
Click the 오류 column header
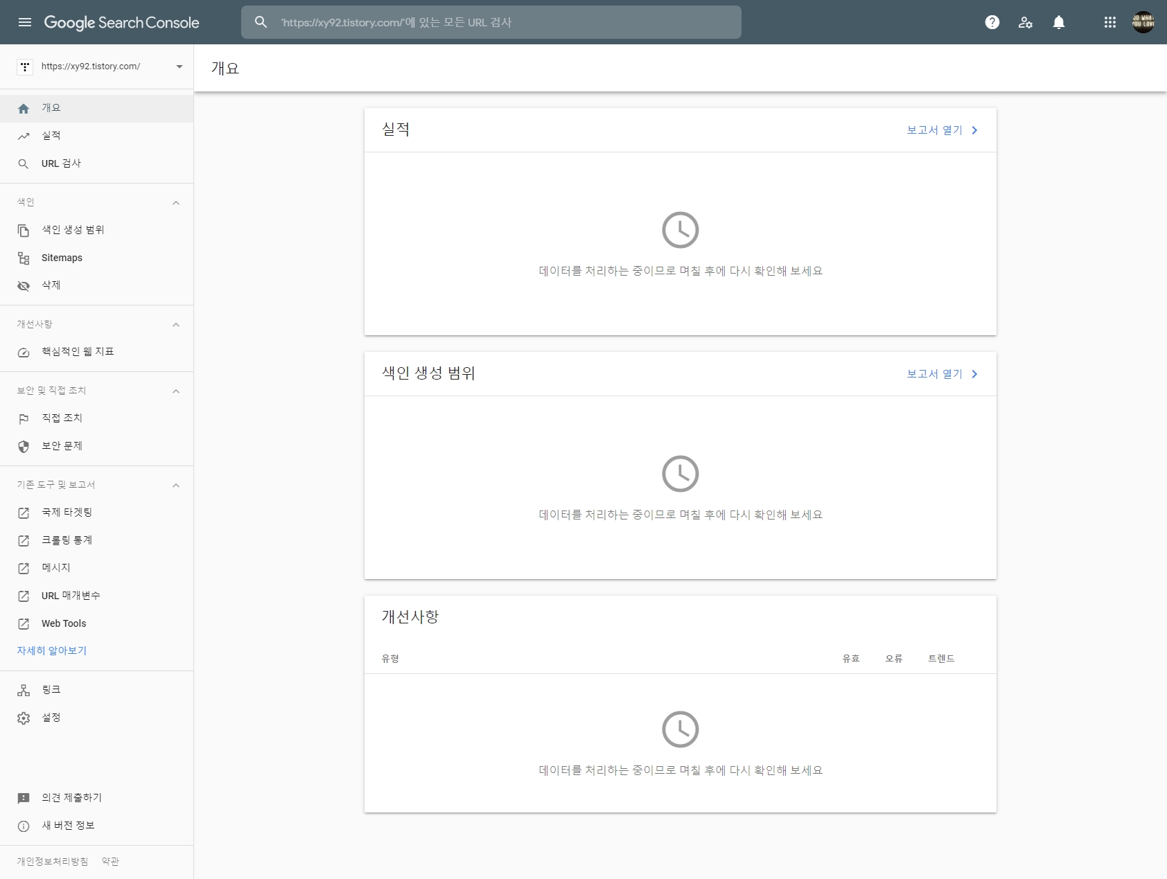[894, 659]
